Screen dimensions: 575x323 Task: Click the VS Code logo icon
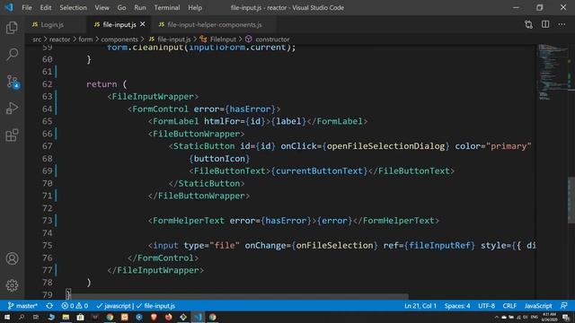(9, 7)
